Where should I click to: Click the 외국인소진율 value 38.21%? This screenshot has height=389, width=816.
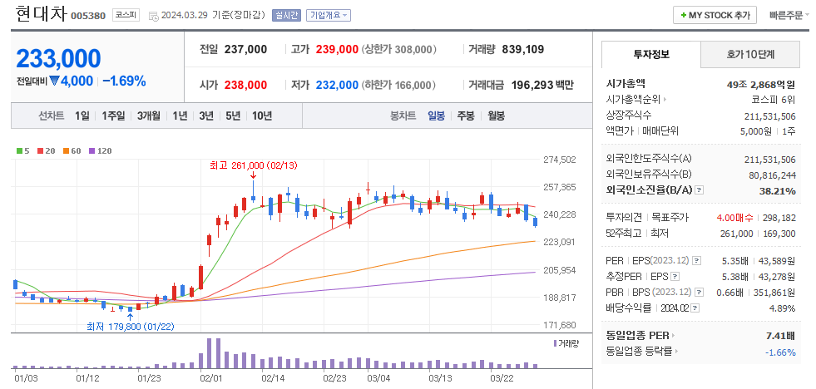coord(778,191)
